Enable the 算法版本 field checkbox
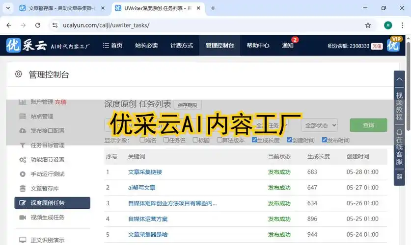 pyautogui.click(x=219, y=140)
